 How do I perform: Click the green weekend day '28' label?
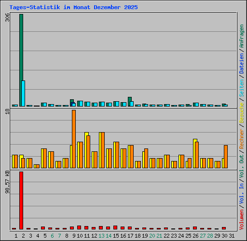click(210, 236)
